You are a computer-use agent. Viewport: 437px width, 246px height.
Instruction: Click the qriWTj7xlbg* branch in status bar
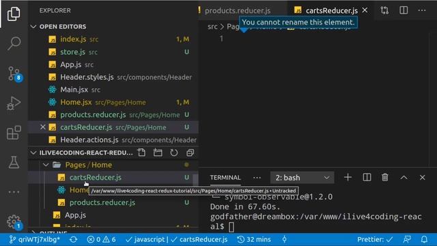point(35,240)
